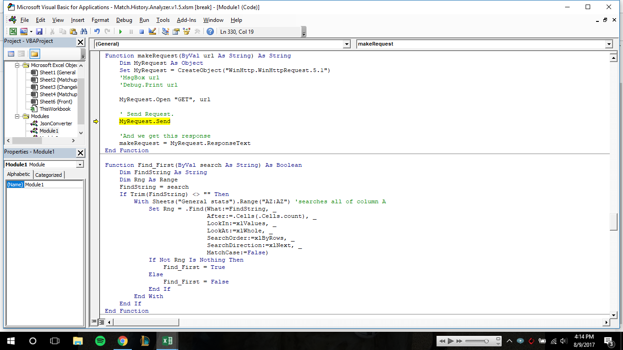623x350 pixels.
Task: Stop execution with the Reset square icon
Action: tap(141, 31)
